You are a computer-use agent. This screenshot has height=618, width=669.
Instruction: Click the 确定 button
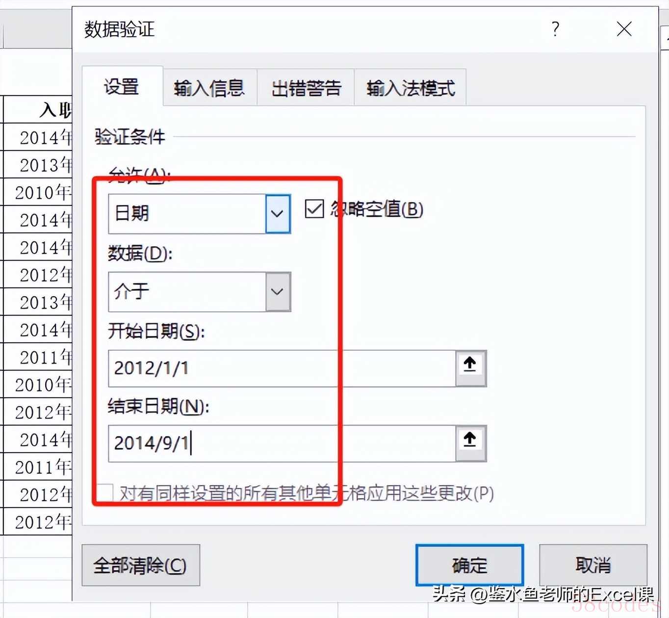coord(469,565)
